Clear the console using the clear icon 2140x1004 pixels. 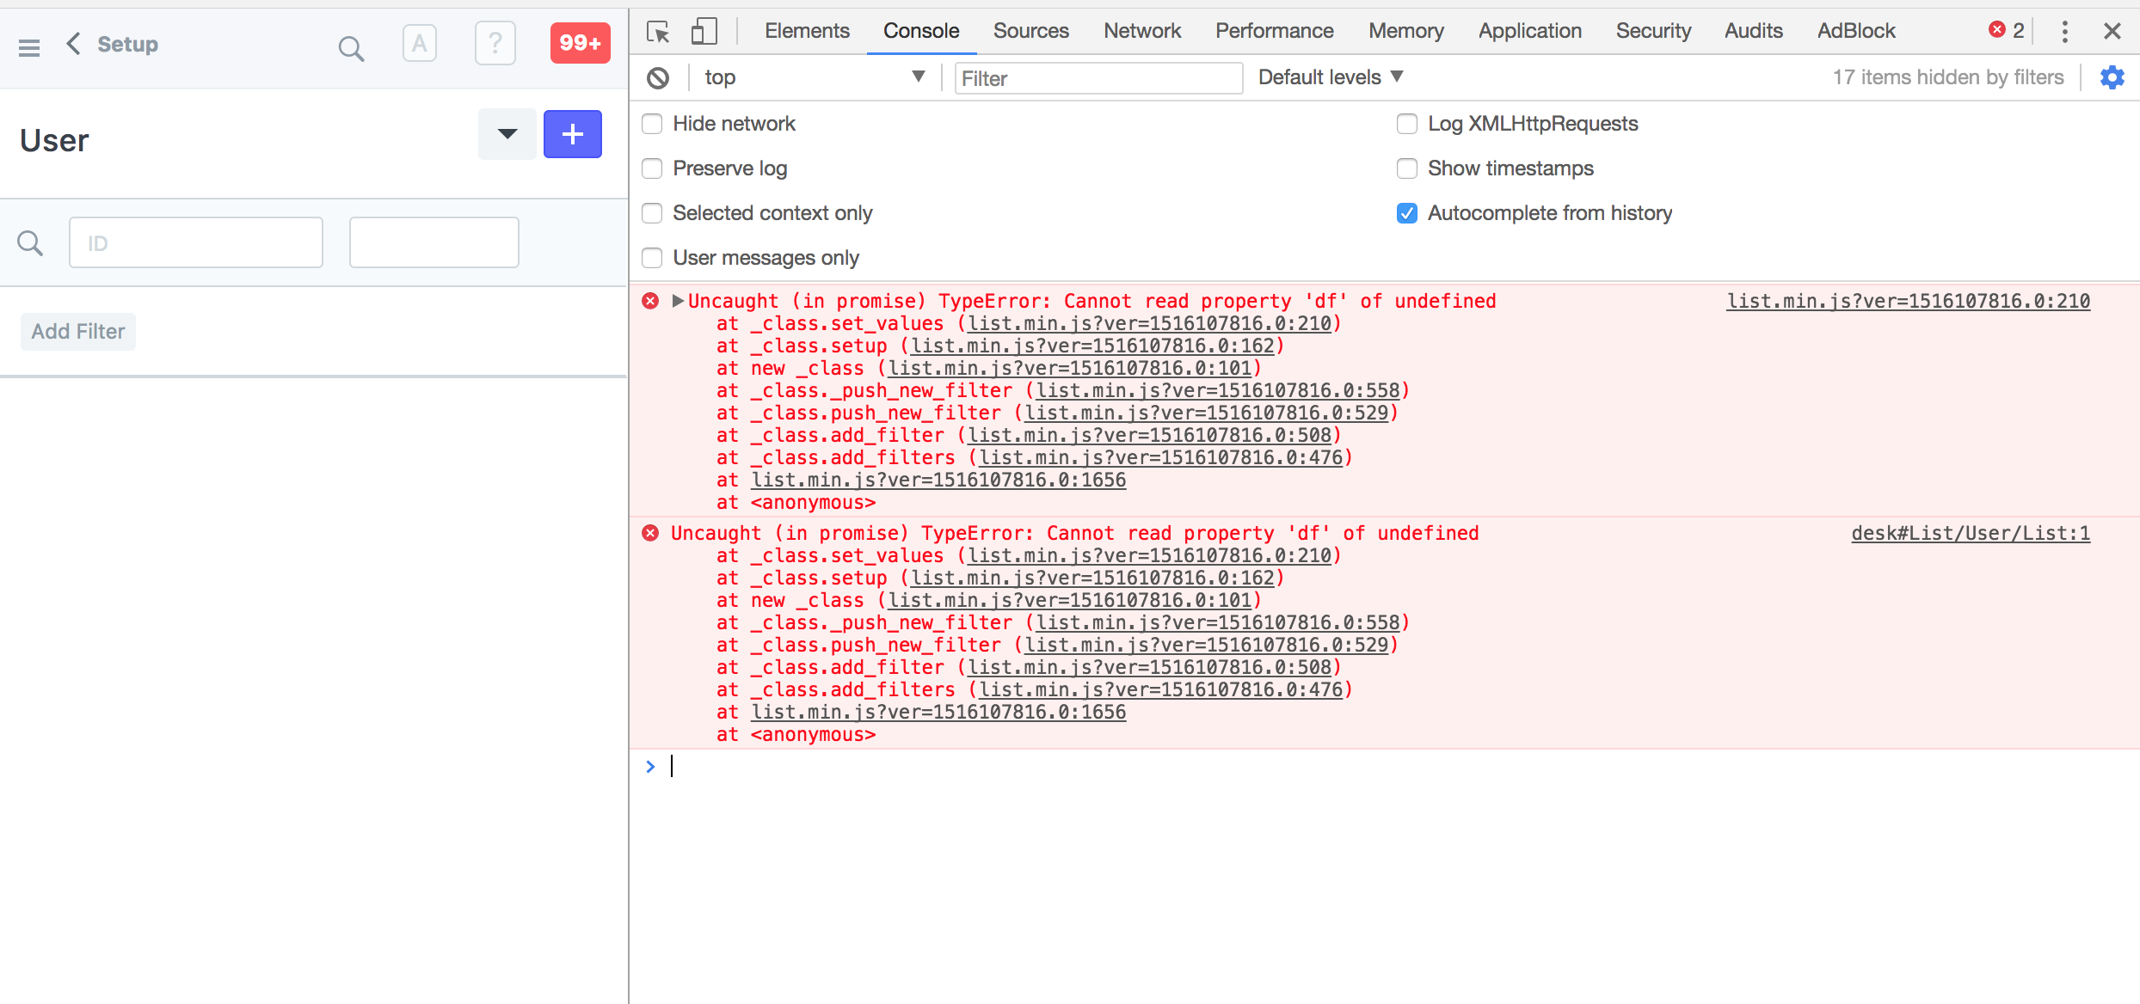point(658,77)
